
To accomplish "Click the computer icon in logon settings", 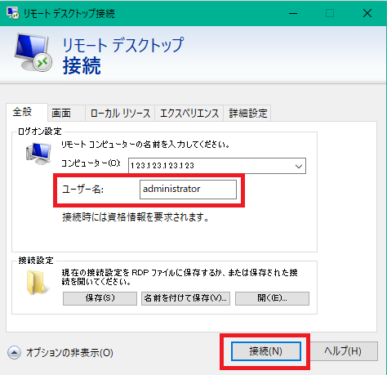I will 38,154.
